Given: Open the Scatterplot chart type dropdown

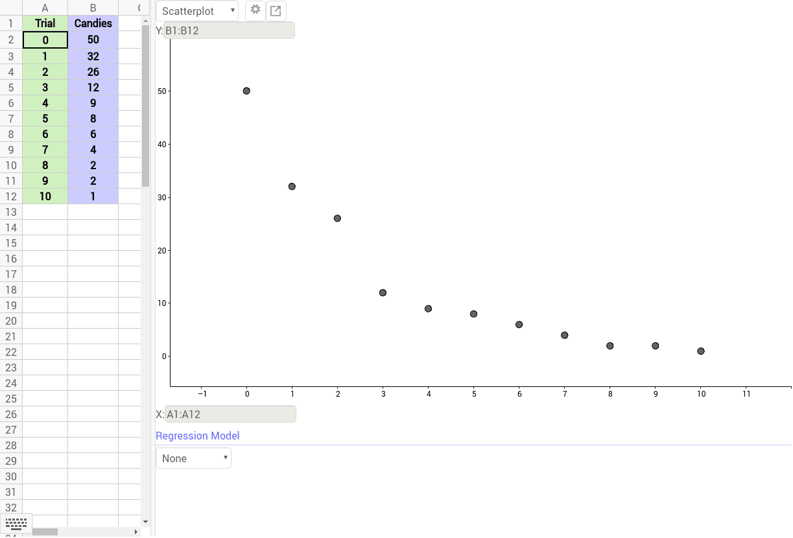Looking at the screenshot, I should click(x=197, y=11).
